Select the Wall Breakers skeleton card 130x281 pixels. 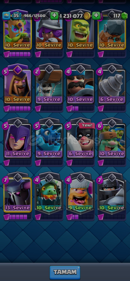coord(49,86)
